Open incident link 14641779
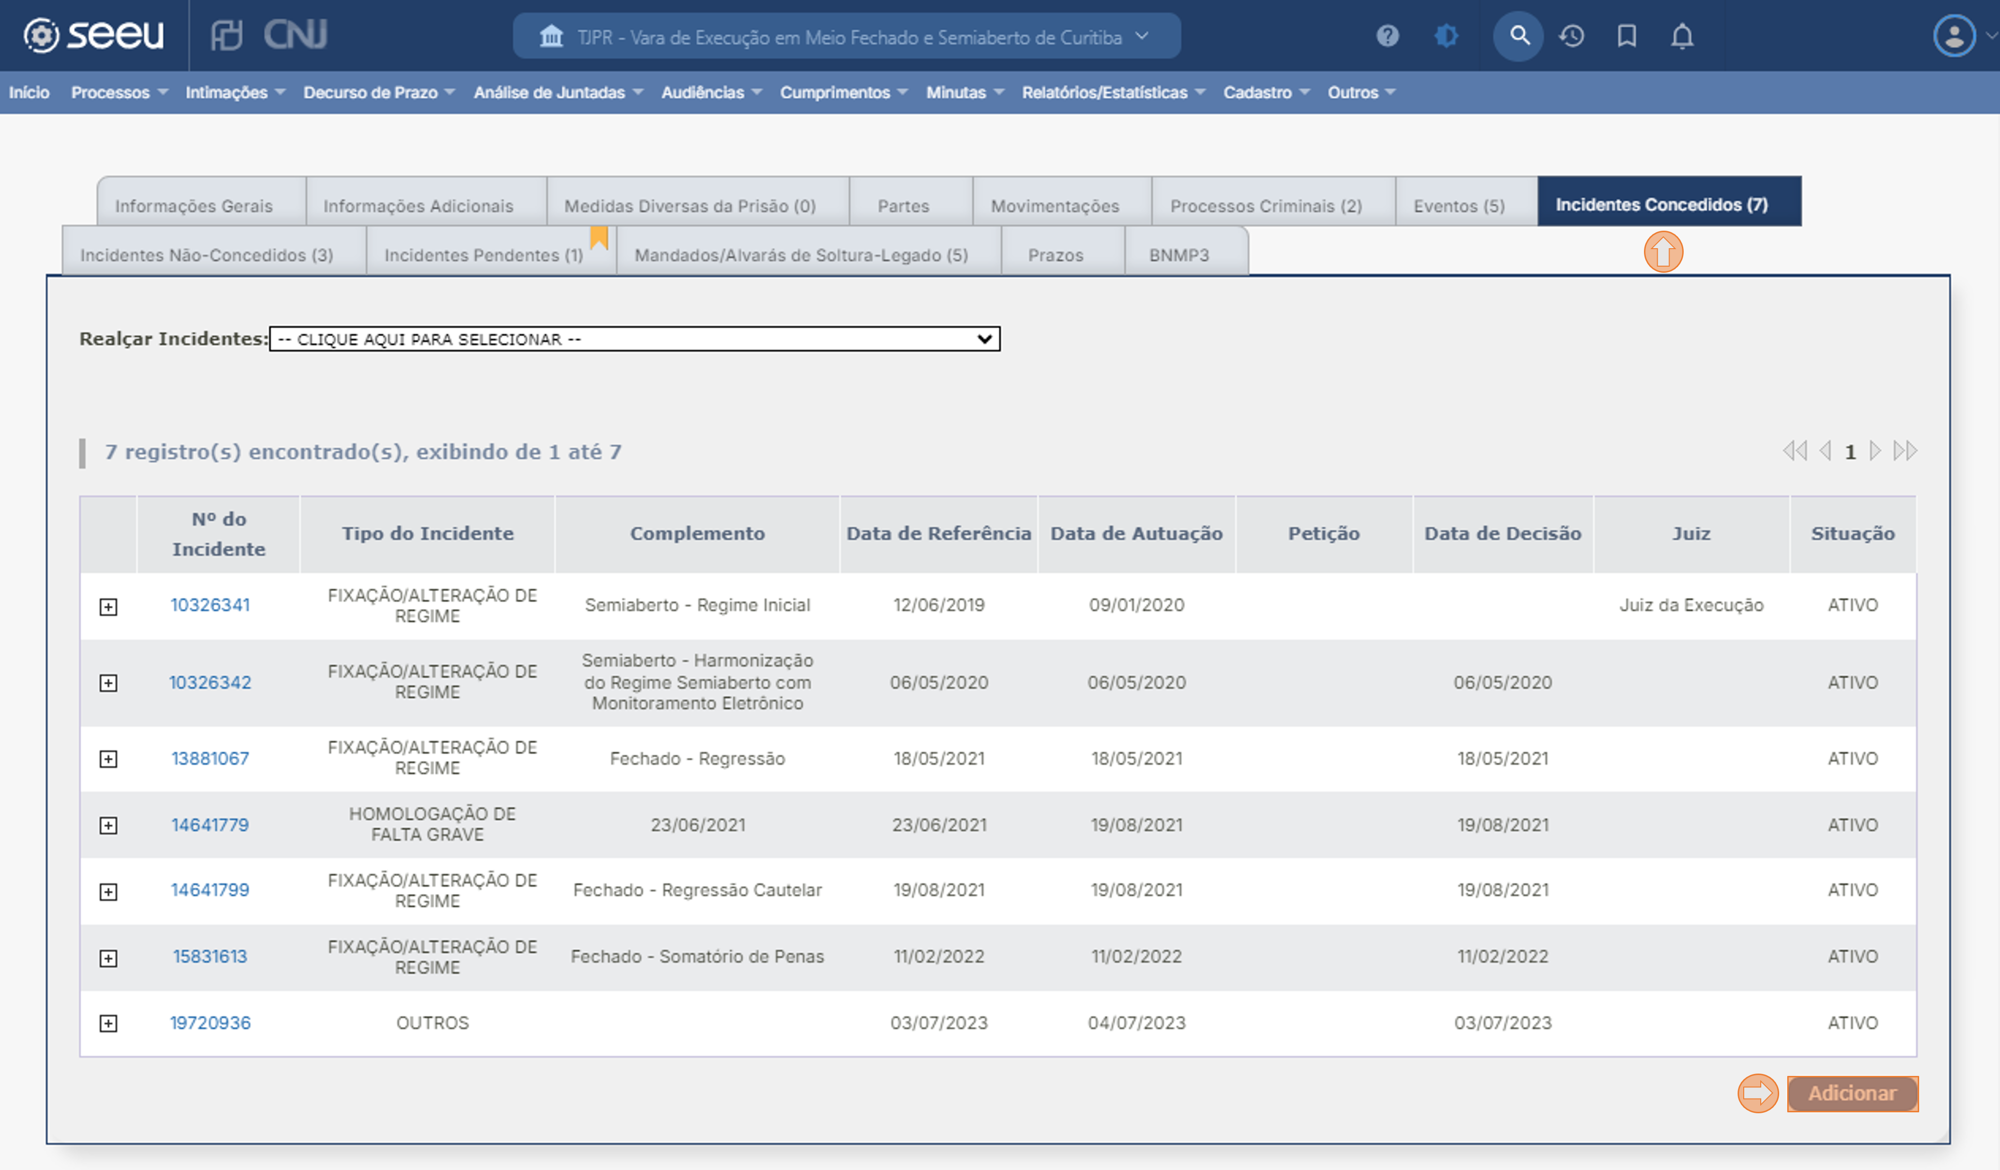Viewport: 2000px width, 1170px height. click(210, 825)
